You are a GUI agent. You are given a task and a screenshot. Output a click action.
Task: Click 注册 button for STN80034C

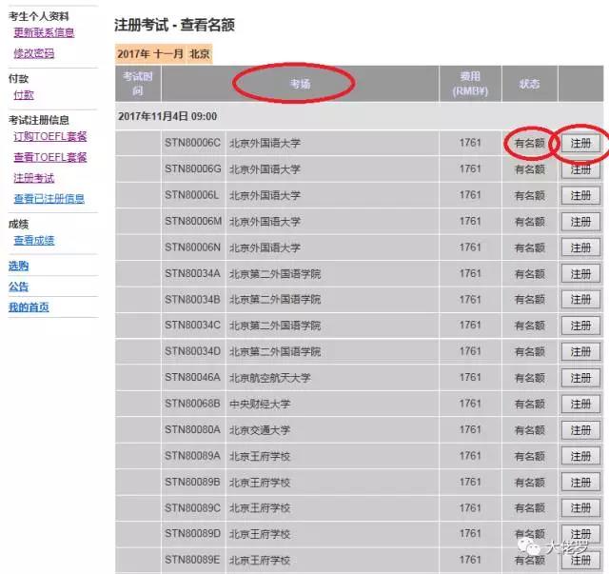click(580, 326)
